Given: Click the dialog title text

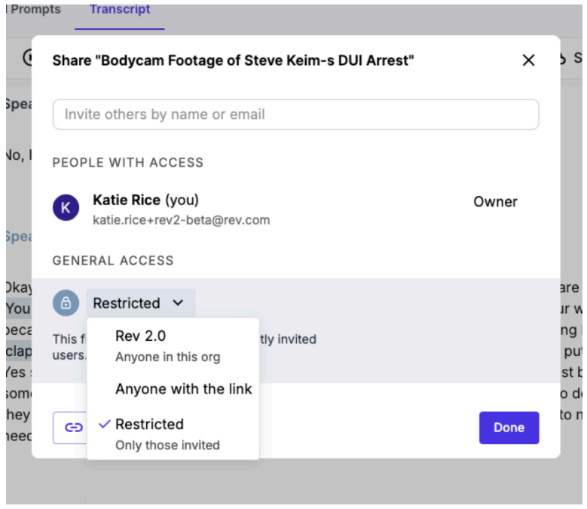Looking at the screenshot, I should pos(234,60).
